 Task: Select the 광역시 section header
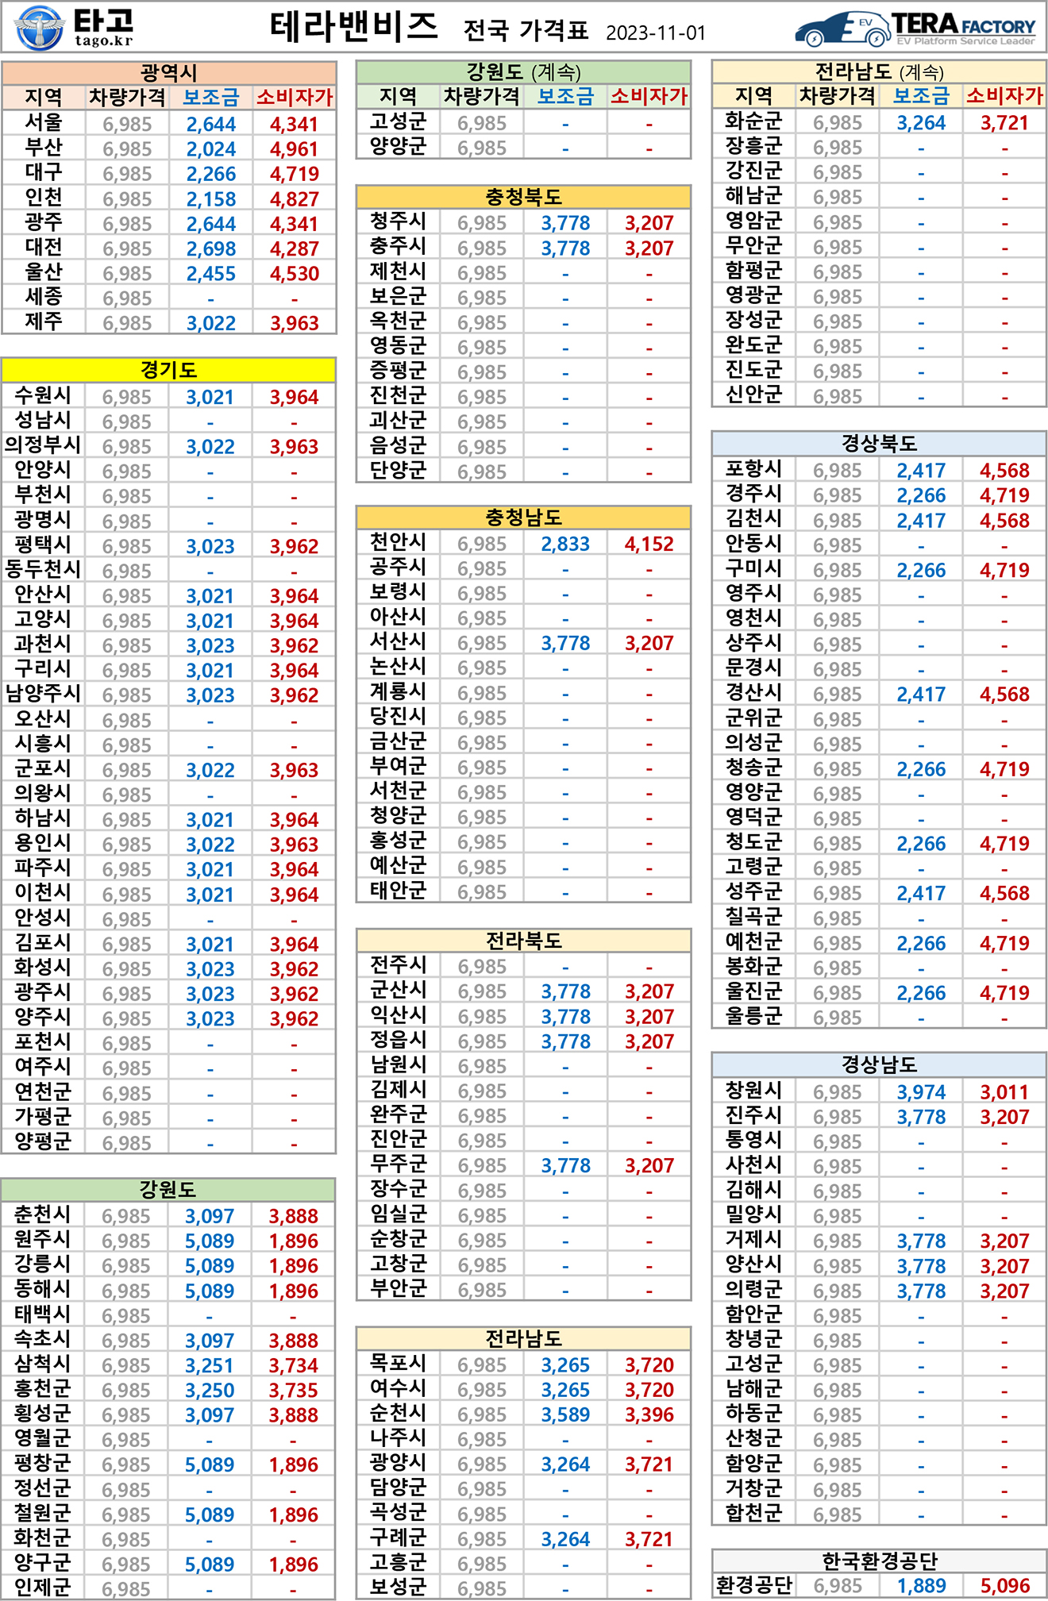click(169, 73)
